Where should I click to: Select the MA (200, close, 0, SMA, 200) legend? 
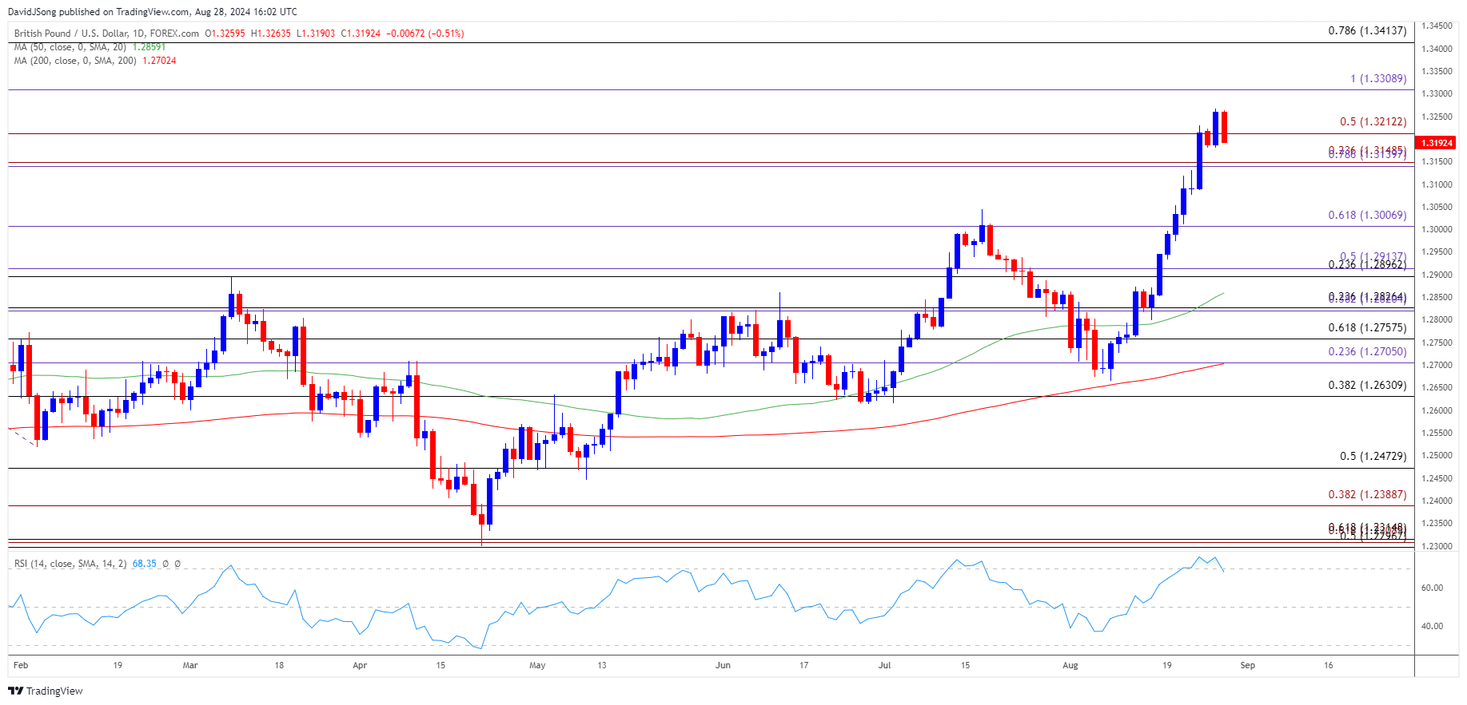coord(76,61)
